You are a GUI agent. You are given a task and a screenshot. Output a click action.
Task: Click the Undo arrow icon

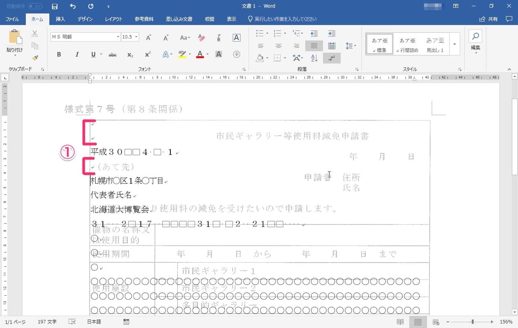(73, 6)
